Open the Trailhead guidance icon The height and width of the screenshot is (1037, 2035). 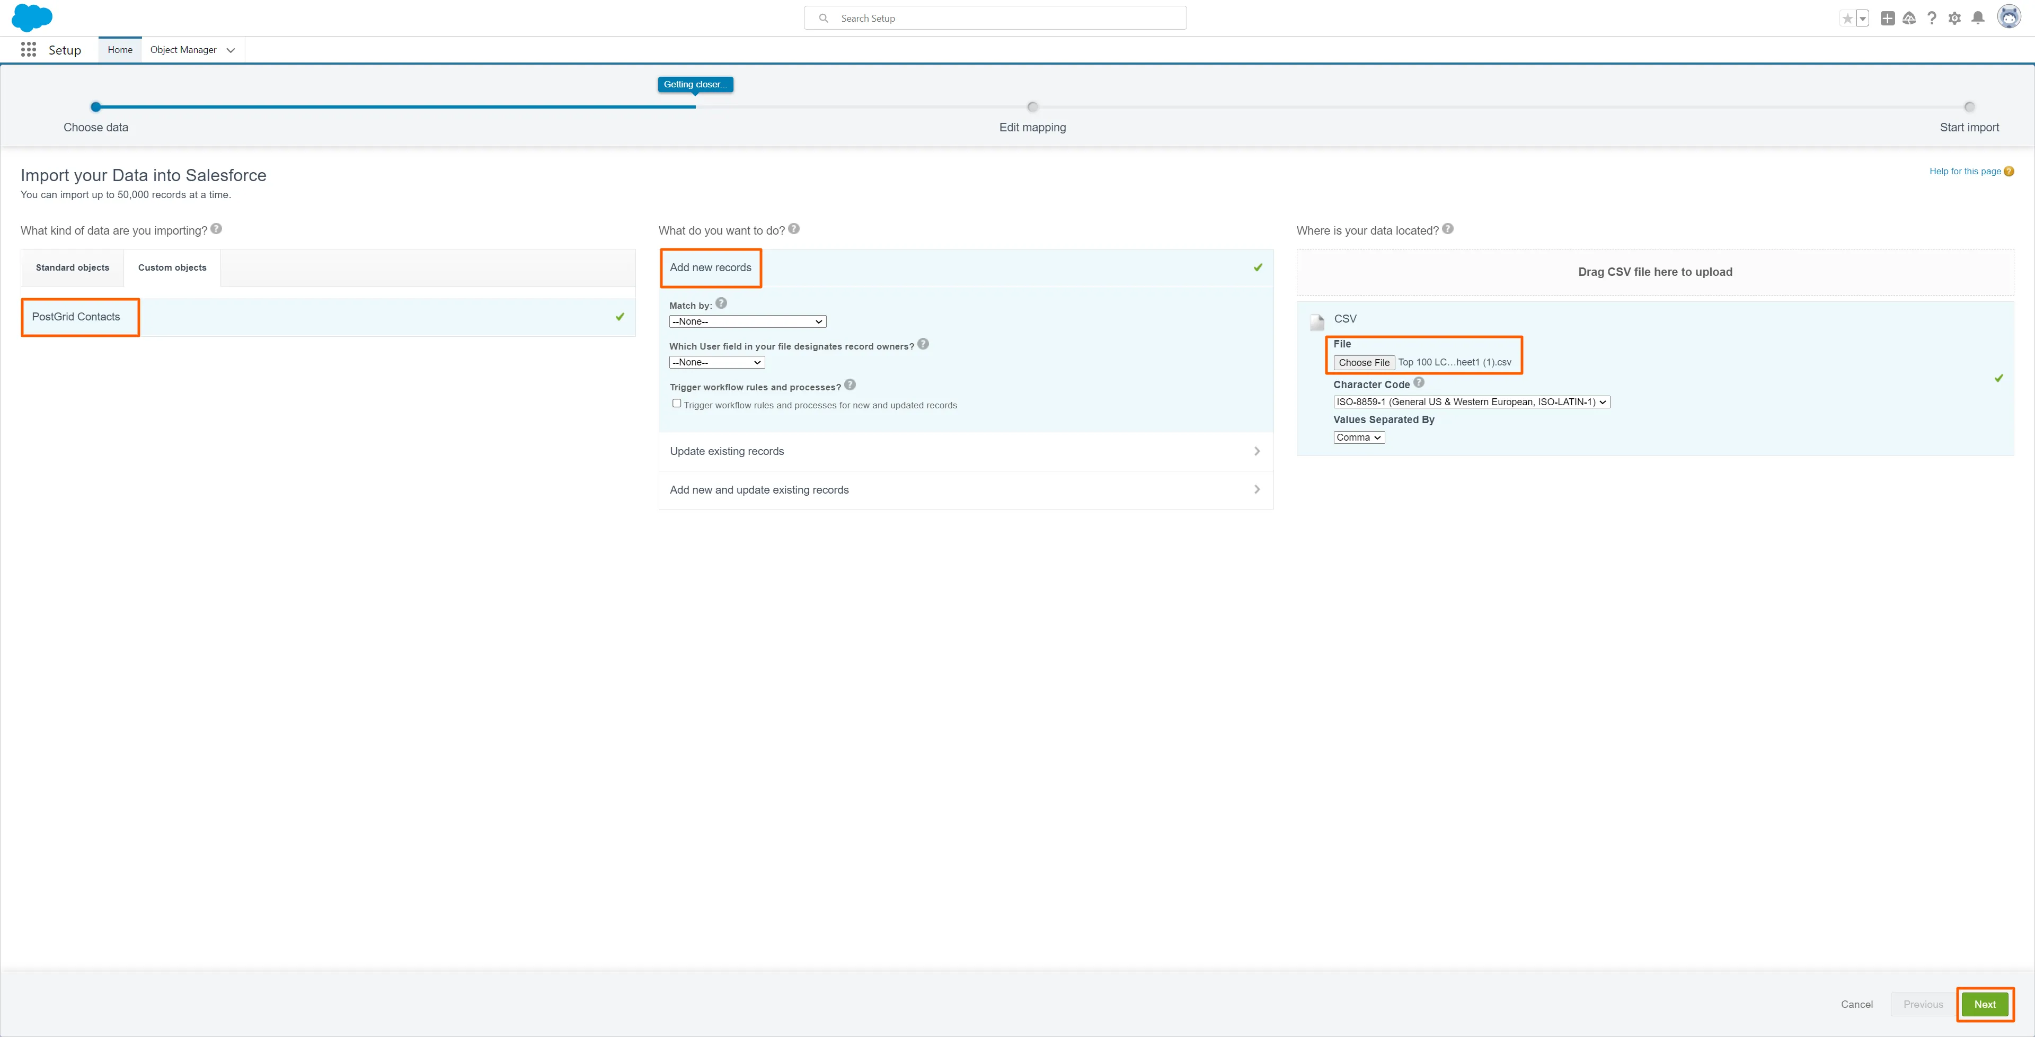[1908, 18]
